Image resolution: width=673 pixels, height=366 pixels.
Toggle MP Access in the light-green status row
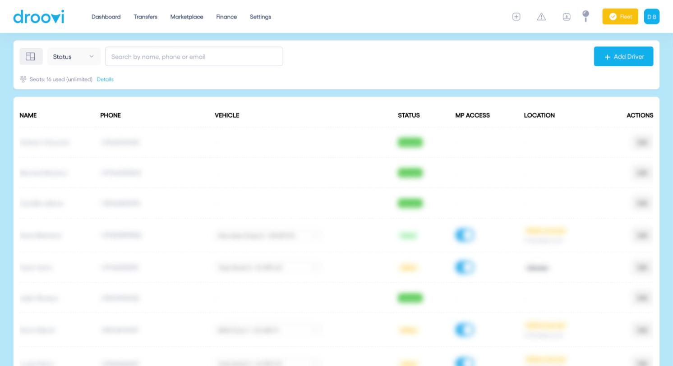point(466,235)
